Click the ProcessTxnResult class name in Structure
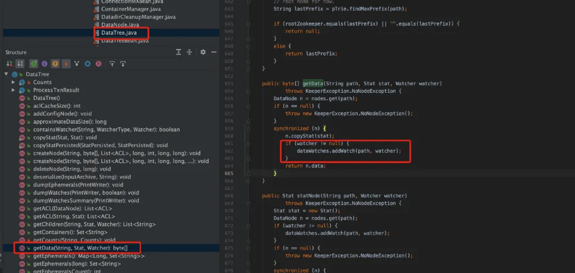 56,90
